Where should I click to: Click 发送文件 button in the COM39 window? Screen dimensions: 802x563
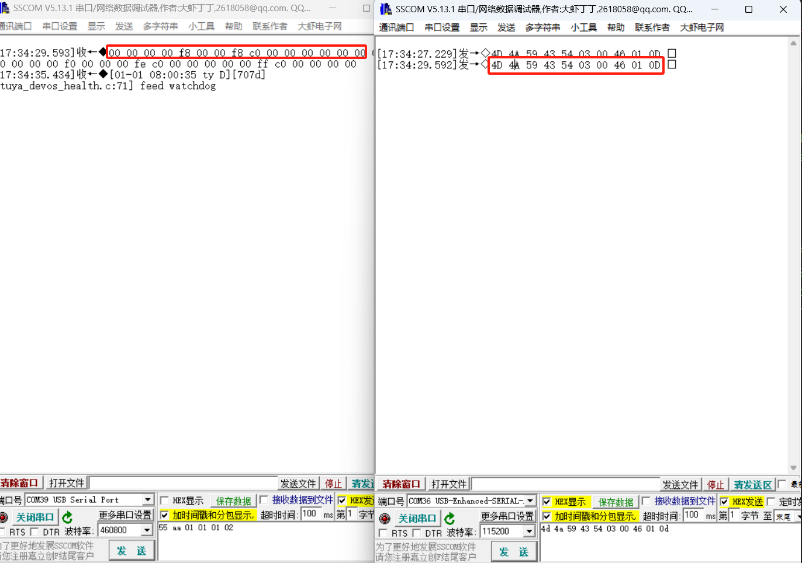[x=298, y=484]
